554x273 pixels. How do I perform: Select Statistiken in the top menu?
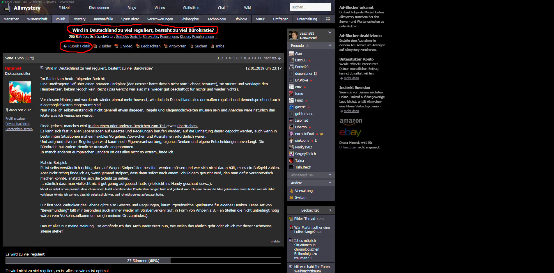click(191, 8)
